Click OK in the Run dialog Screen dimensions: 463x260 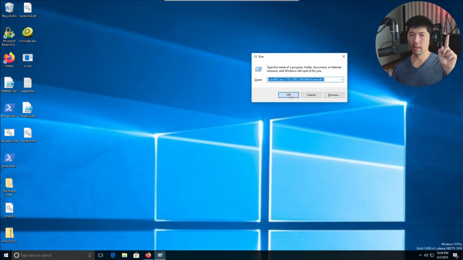pyautogui.click(x=288, y=95)
